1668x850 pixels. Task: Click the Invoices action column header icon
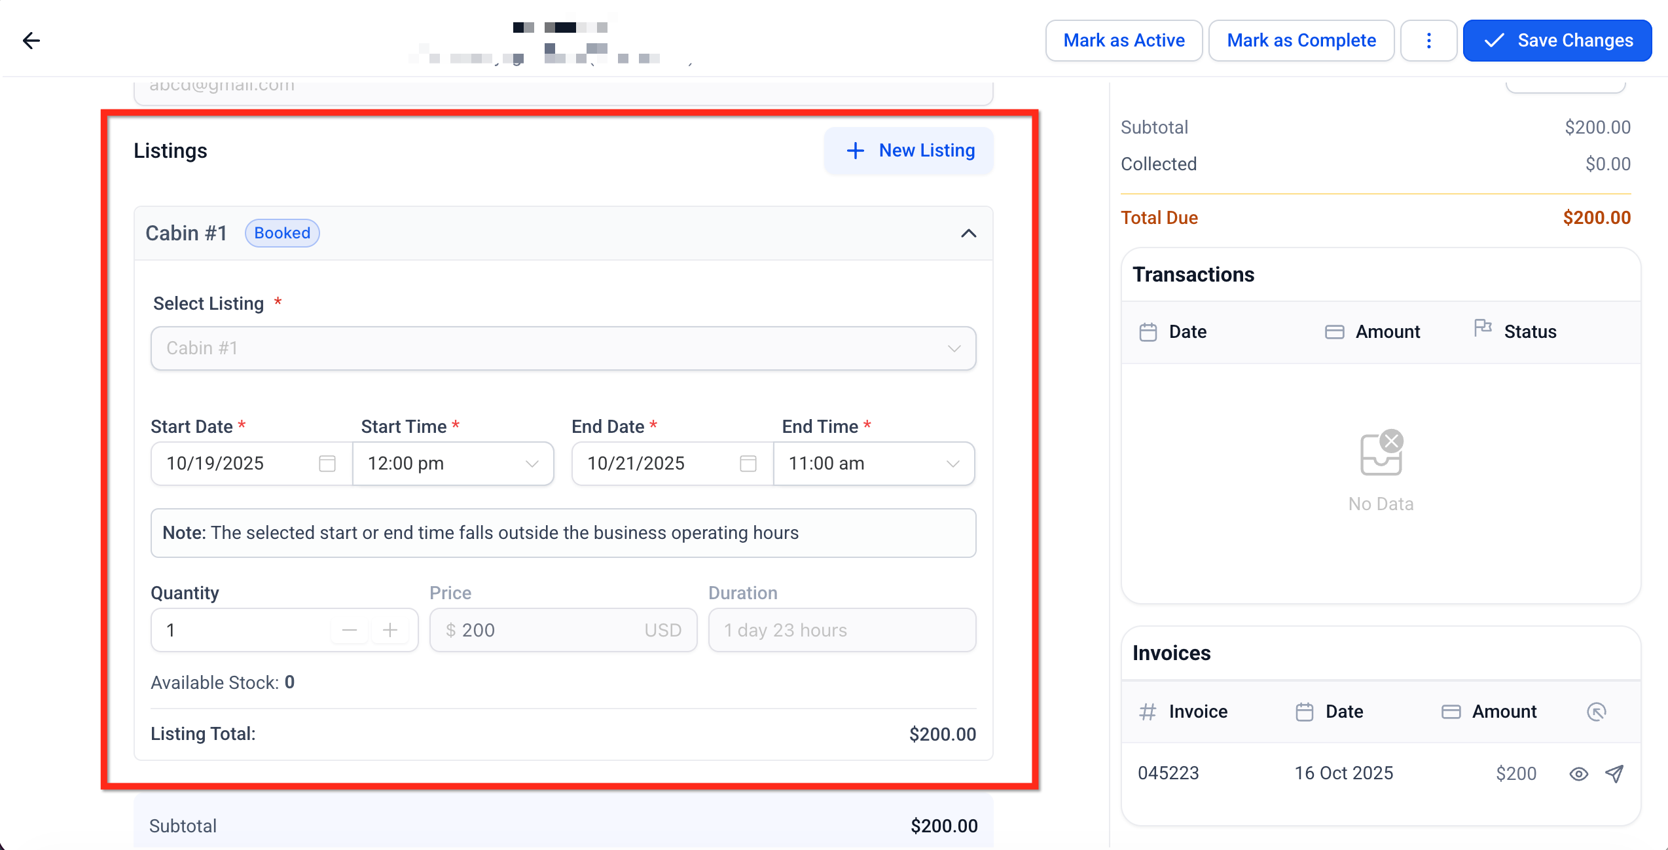[1597, 712]
